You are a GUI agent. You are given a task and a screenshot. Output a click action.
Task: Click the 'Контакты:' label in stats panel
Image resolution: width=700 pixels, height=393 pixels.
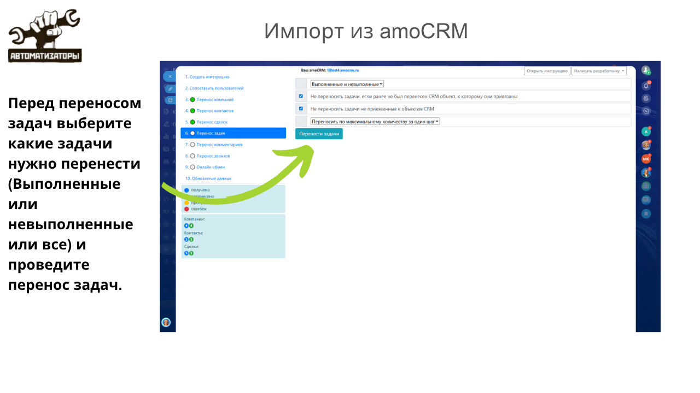194,233
